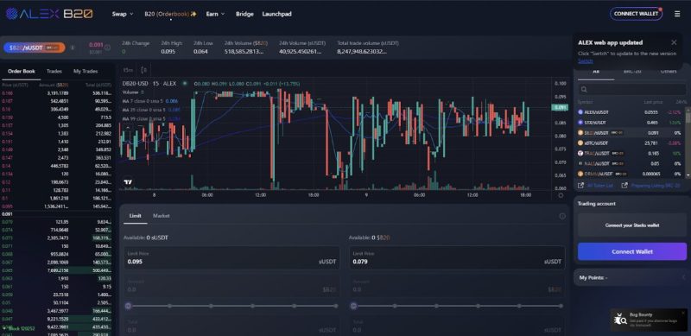Click the TradingView logo on the chart

tap(128, 181)
